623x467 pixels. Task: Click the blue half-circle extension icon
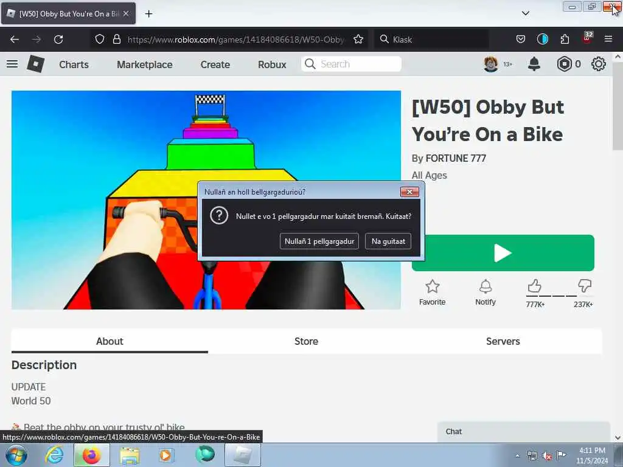click(542, 39)
